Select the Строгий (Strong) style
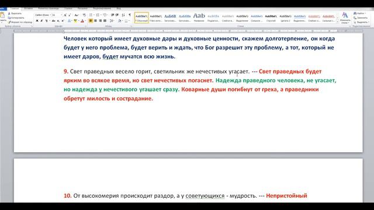 coord(271,17)
